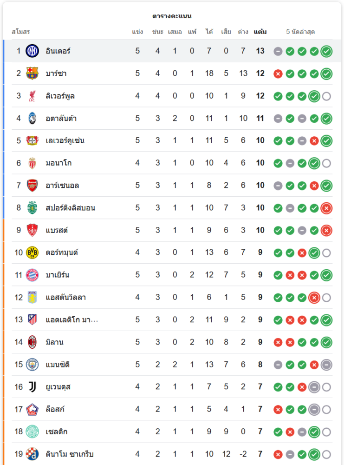
Task: Click Manchester City's latest draw indicator
Action: pyautogui.click(x=326, y=365)
